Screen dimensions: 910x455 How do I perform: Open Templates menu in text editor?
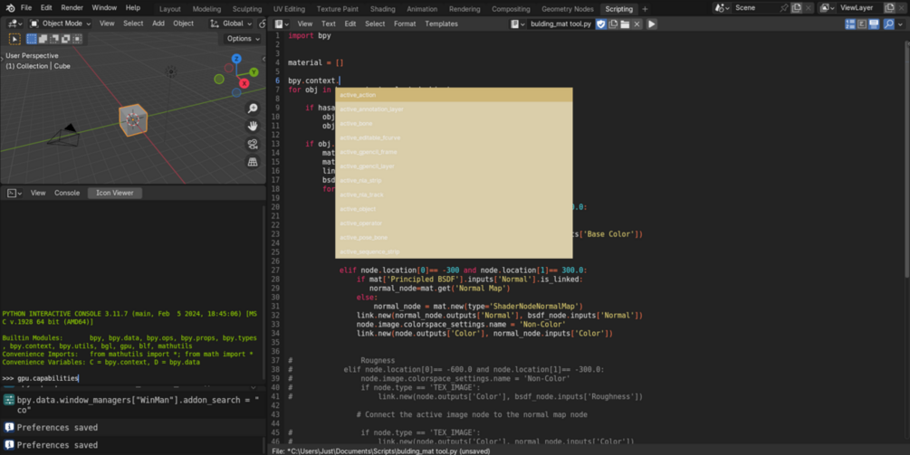pyautogui.click(x=441, y=24)
